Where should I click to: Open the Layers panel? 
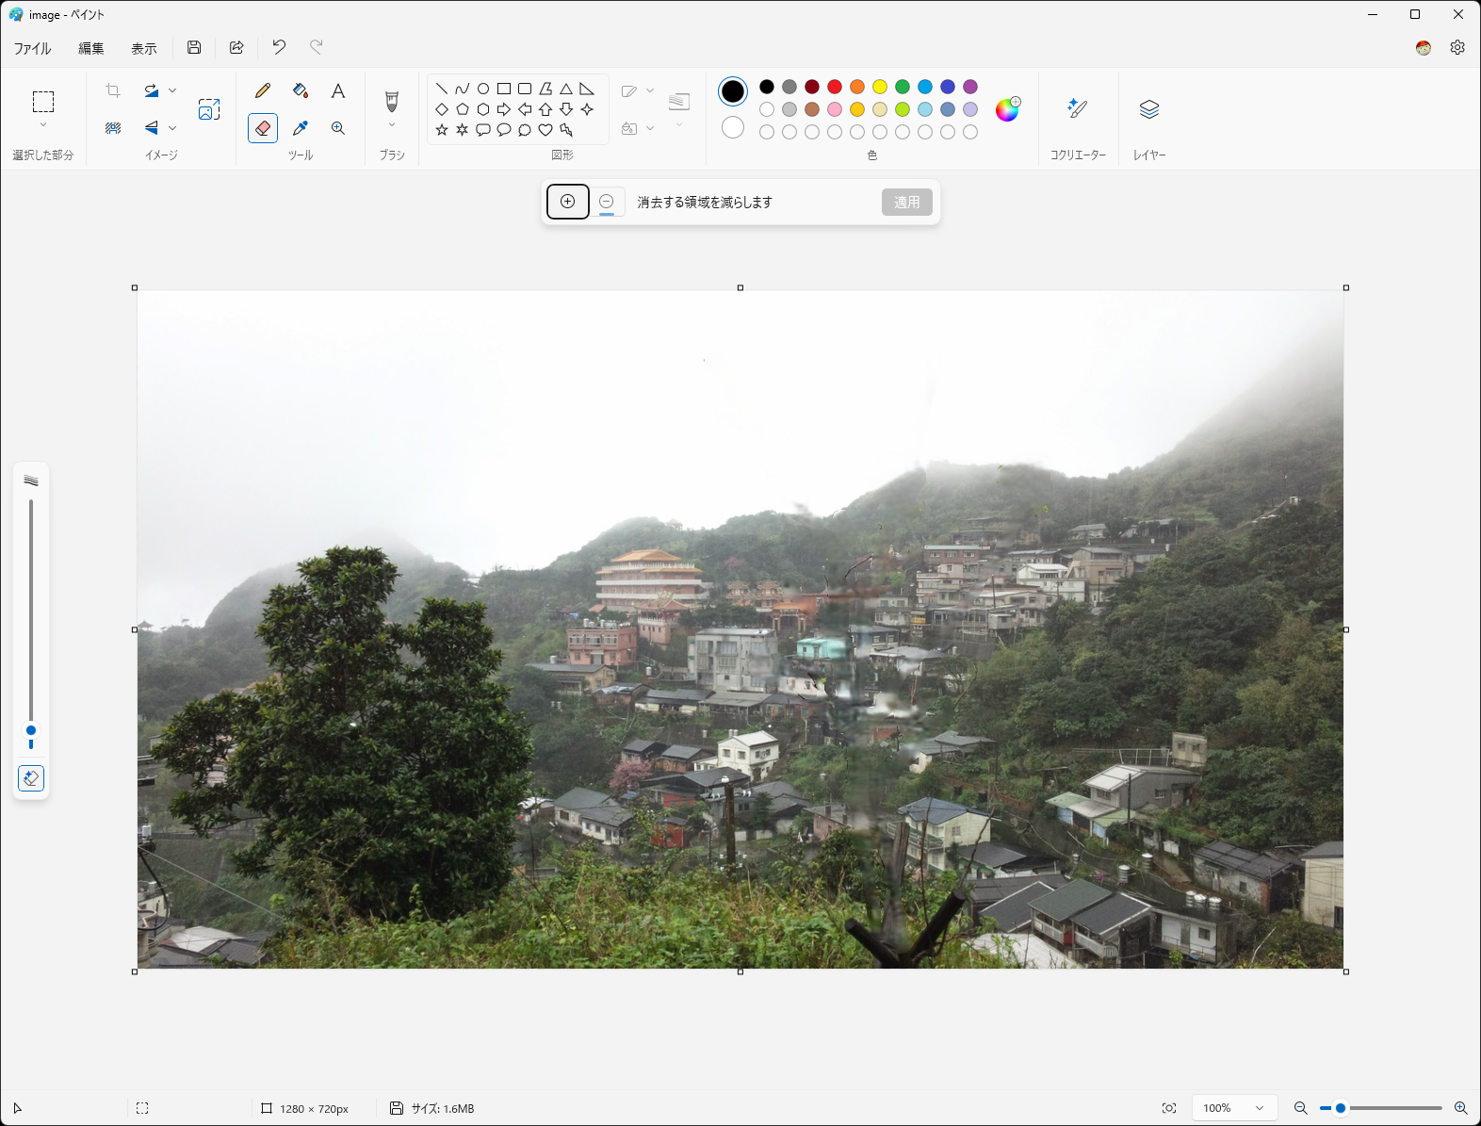click(1149, 109)
